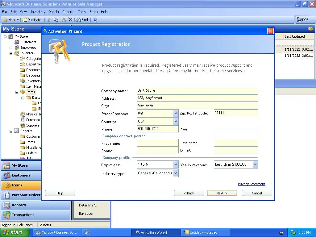Screen dimensions: 316x237
Task: Click the Address input field
Action: point(197,98)
